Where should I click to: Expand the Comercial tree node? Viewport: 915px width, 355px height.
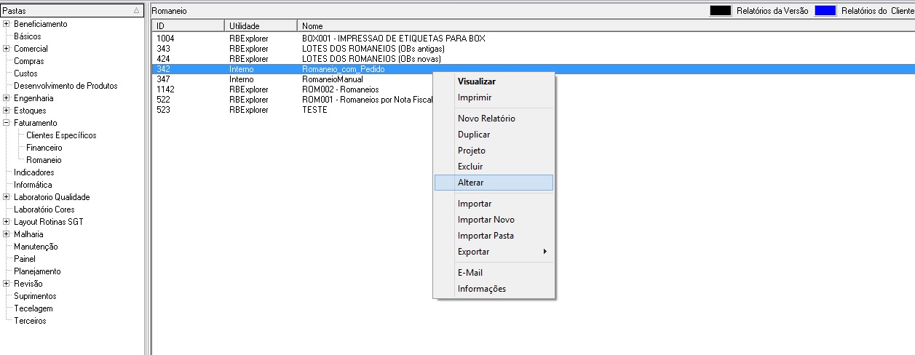click(x=6, y=49)
